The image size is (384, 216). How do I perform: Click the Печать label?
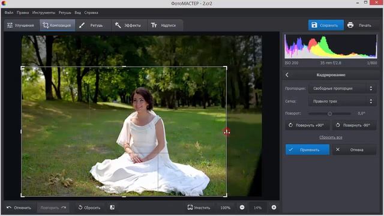pyautogui.click(x=365, y=25)
